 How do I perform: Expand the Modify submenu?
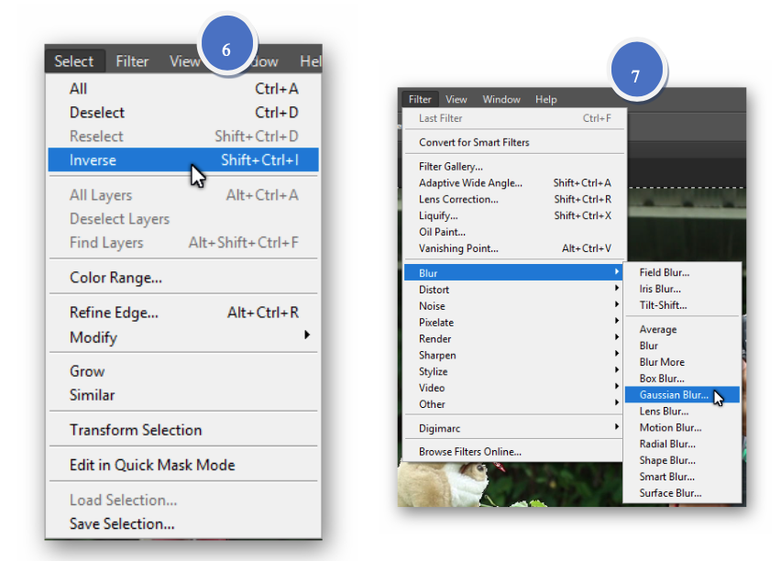(x=93, y=337)
